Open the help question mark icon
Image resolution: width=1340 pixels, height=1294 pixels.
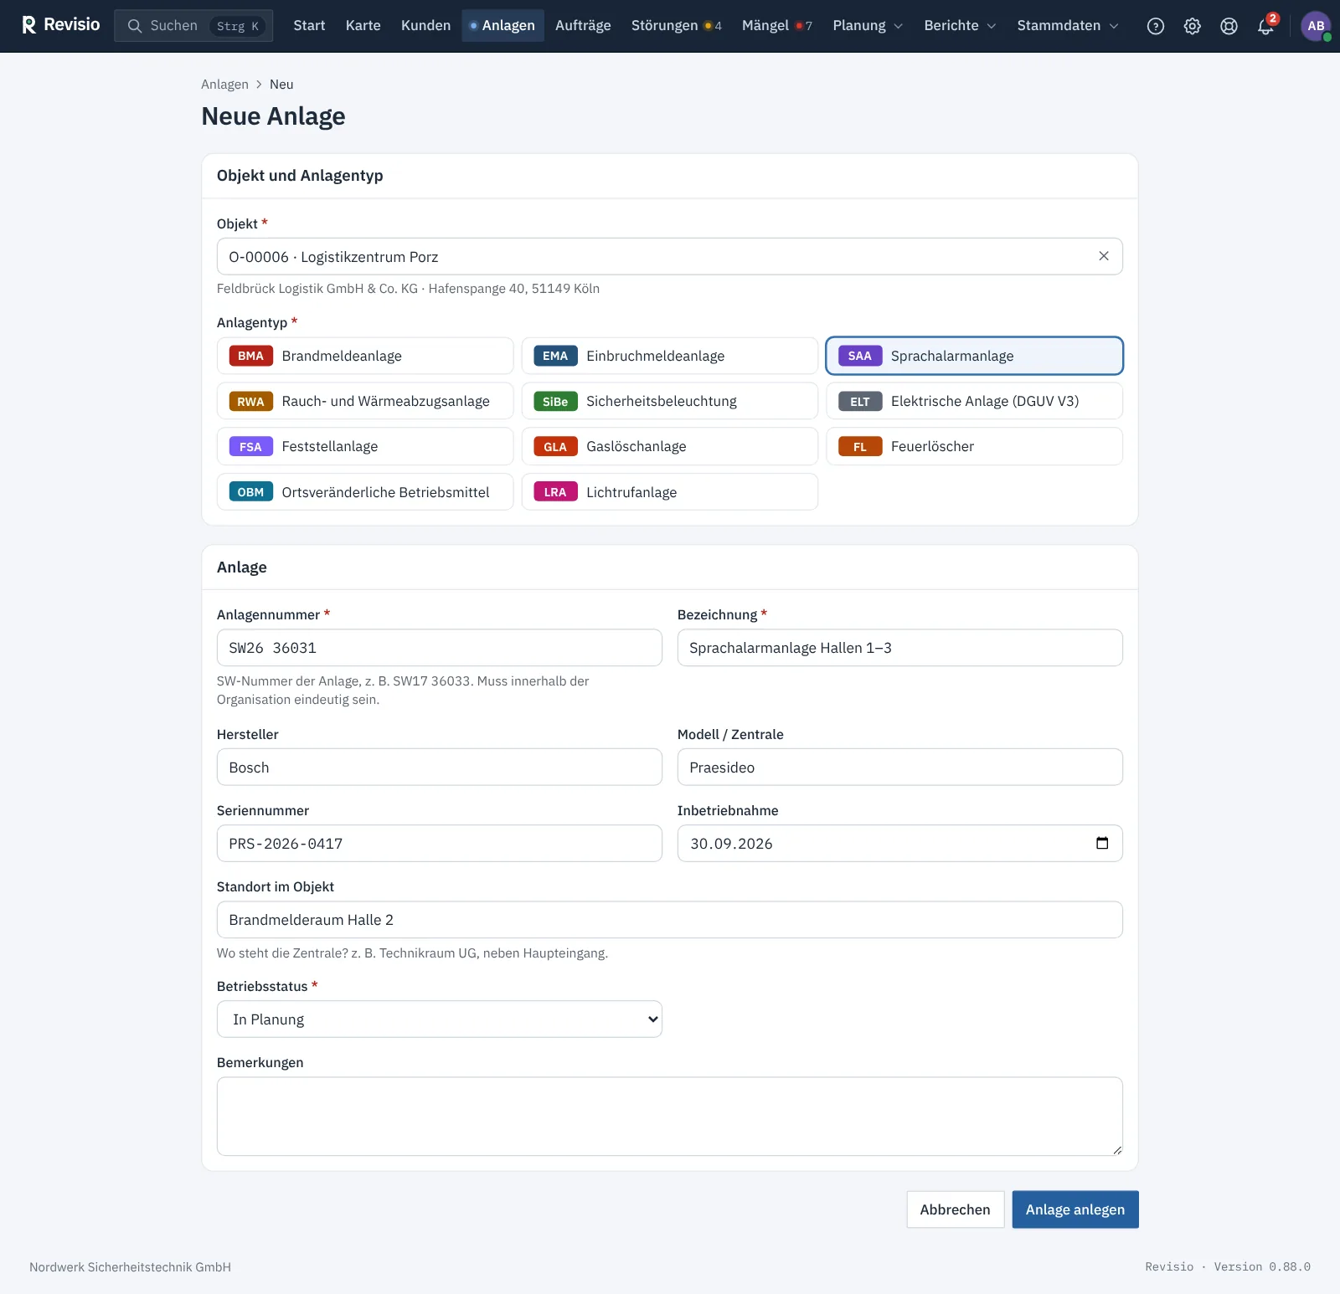point(1156,26)
